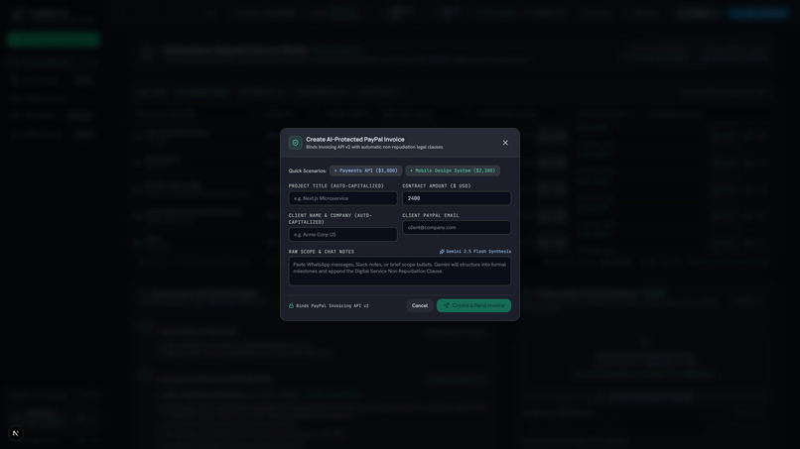The height and width of the screenshot is (449, 800).
Task: Focus the Contract Amount field showing 2400
Action: 457,198
